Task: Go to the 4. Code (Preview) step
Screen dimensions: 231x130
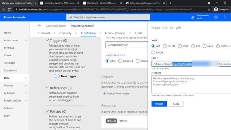Action: [115, 33]
